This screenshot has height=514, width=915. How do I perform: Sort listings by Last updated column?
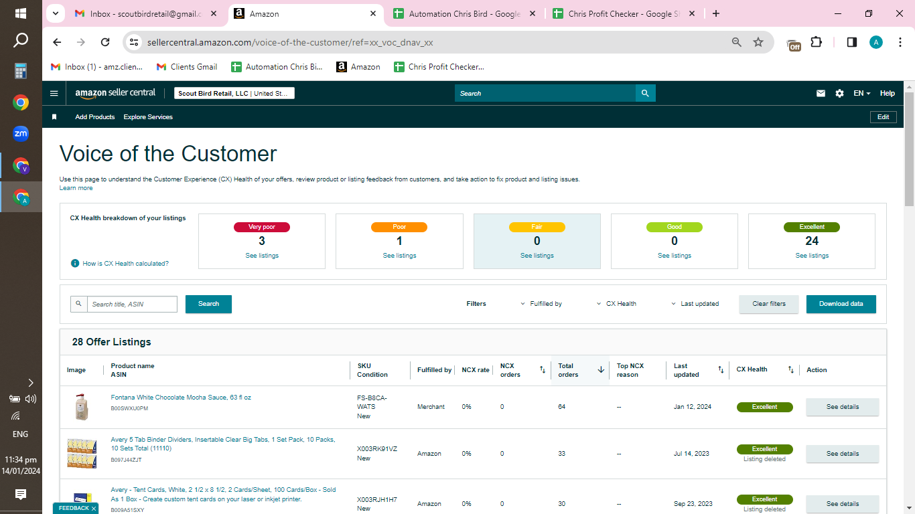(721, 369)
